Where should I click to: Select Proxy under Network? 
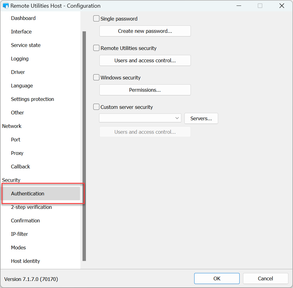coord(17,153)
